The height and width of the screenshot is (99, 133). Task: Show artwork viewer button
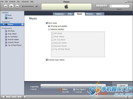[x=23, y=97]
